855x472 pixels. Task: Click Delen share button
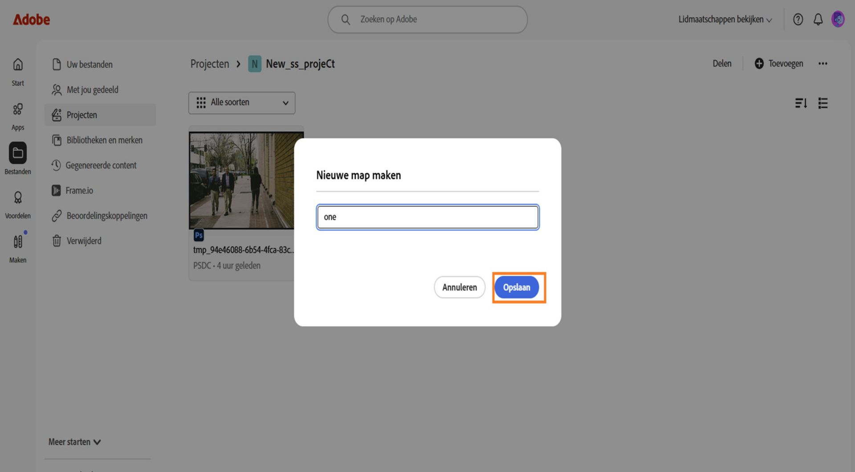(x=722, y=64)
